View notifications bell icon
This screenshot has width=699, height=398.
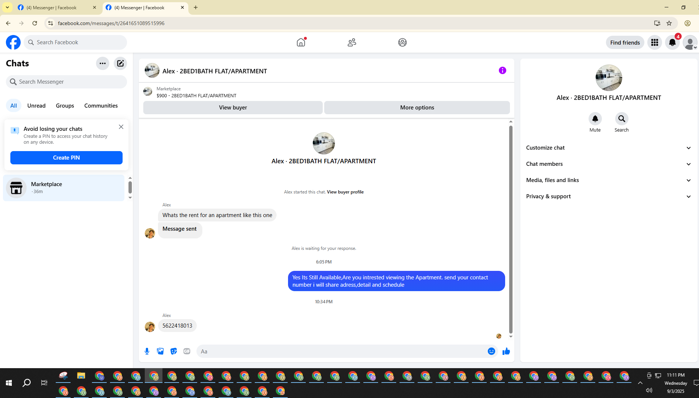pos(672,42)
